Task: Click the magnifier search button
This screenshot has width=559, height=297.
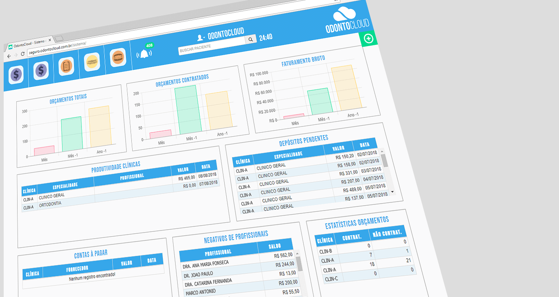Action: click(250, 39)
